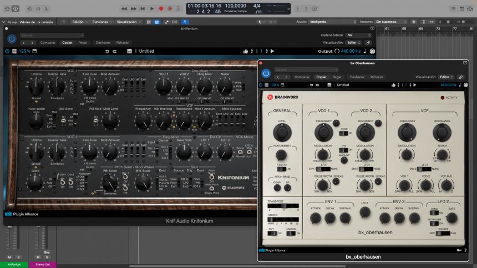
Task: Open Cadena lateral dropdown in Knifonium
Action: pyautogui.click(x=359, y=36)
